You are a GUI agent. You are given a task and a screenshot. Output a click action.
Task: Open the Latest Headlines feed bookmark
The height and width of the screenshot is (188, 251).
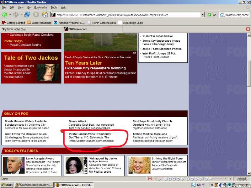click(39, 23)
